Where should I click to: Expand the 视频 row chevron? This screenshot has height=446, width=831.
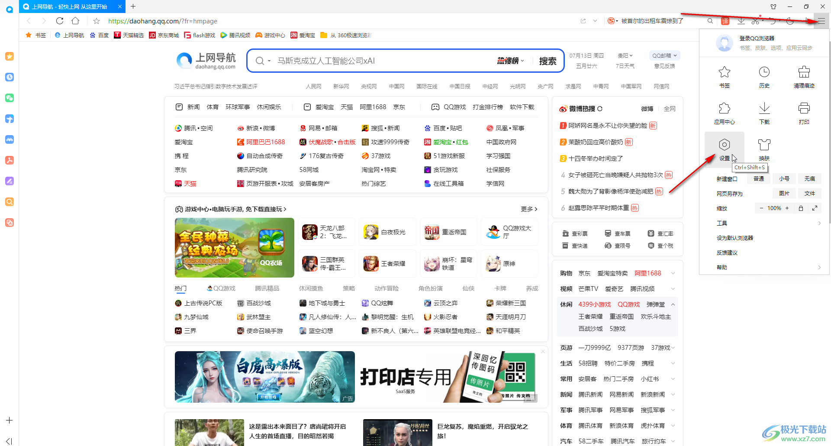coord(673,289)
